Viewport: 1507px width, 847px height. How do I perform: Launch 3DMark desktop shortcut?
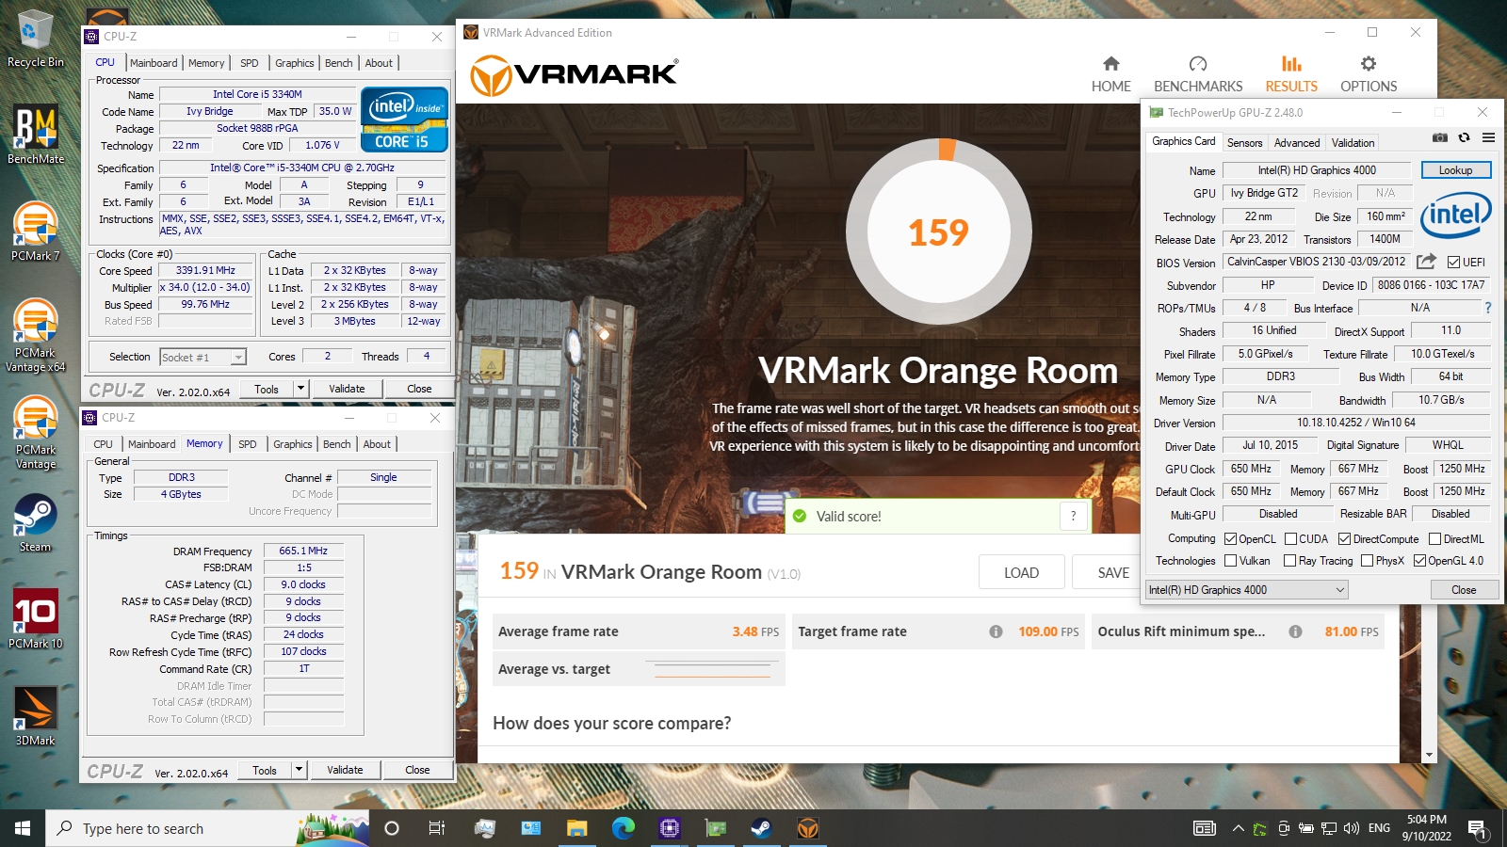point(35,715)
